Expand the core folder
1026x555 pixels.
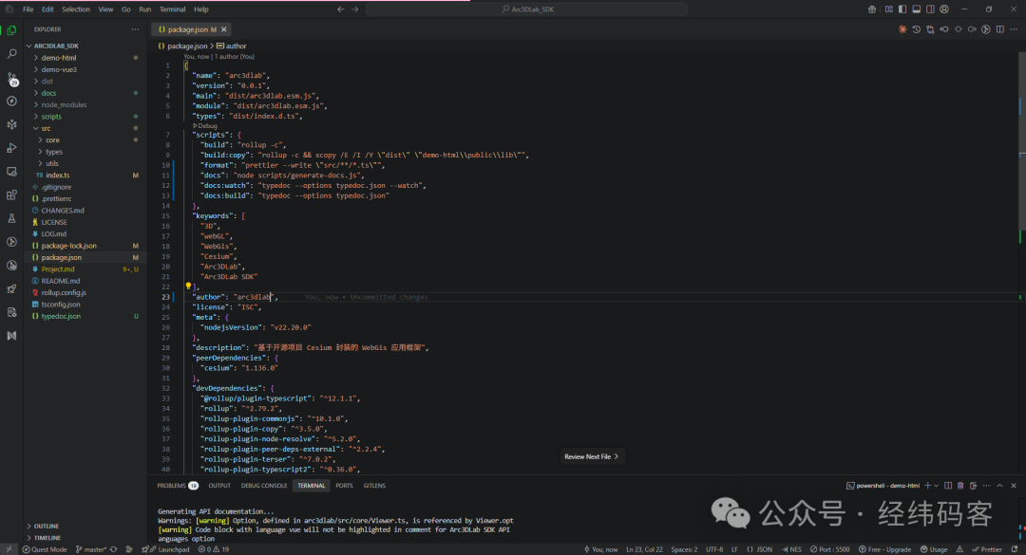point(85,139)
